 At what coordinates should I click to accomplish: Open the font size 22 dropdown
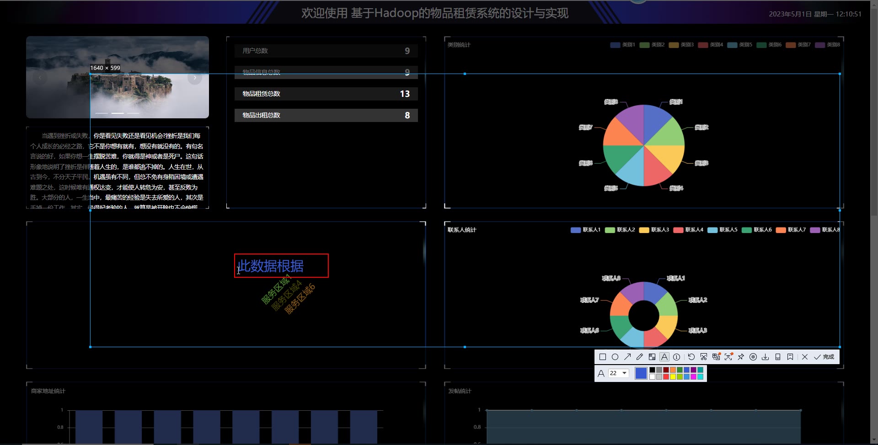[618, 373]
